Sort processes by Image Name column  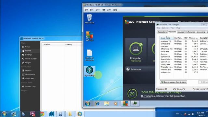point(166,38)
